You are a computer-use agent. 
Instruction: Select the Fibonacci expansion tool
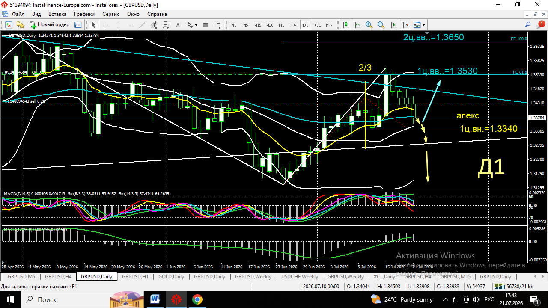[217, 25]
